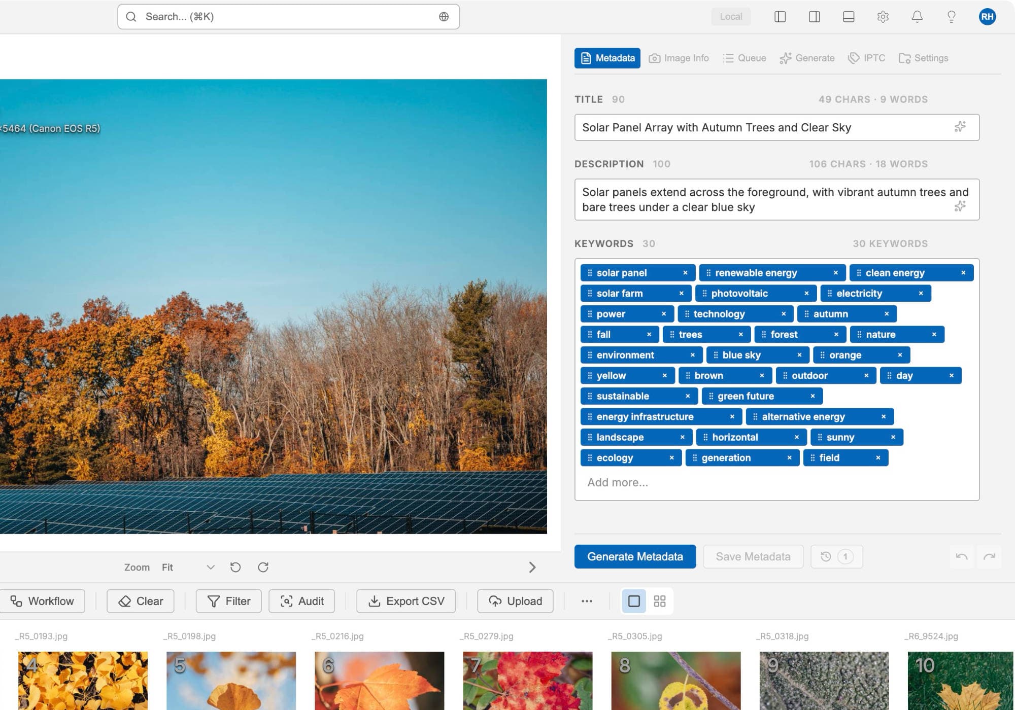Viewport: 1015px width, 710px height.
Task: Click drag handle on 'solar farm' keyword
Action: 590,294
